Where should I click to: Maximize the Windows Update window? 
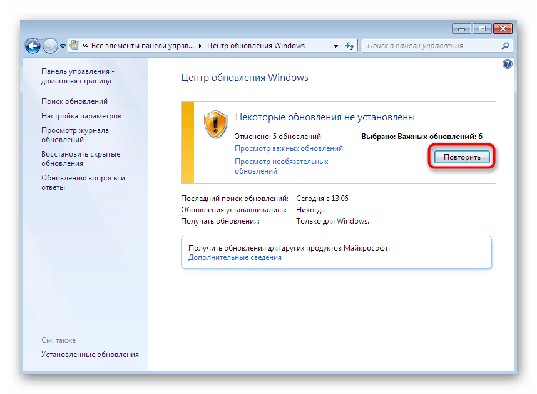[482, 28]
